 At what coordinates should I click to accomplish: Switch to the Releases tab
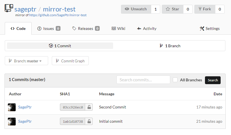(x=86, y=29)
